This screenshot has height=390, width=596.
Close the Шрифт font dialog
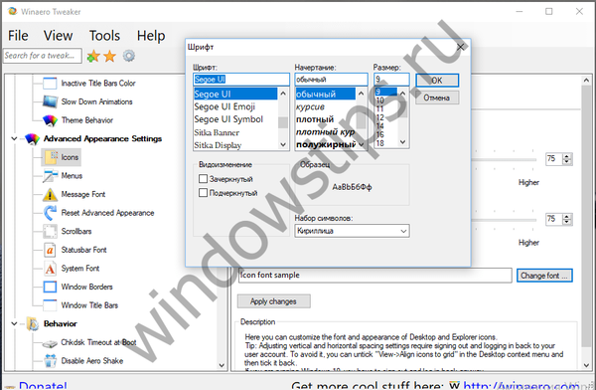coord(460,47)
